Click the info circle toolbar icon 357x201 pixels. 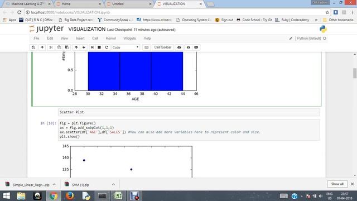point(189,47)
